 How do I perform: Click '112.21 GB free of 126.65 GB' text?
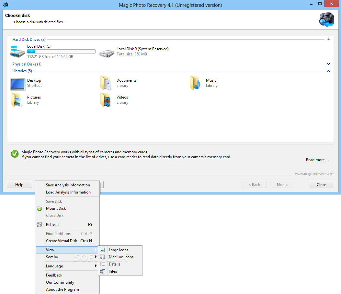point(50,57)
